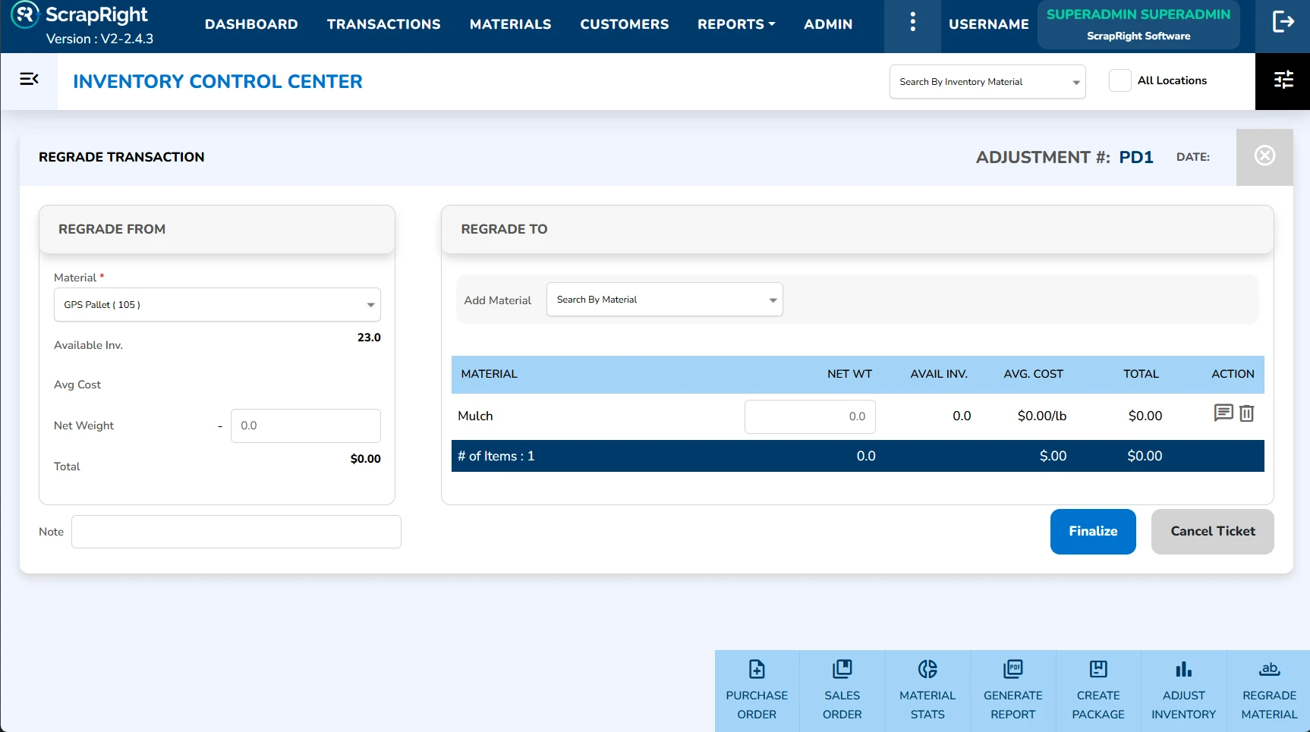Click the TOTAL column header
1310x732 pixels.
(x=1141, y=374)
